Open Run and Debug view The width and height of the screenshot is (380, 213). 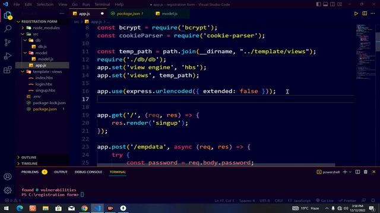(8, 56)
